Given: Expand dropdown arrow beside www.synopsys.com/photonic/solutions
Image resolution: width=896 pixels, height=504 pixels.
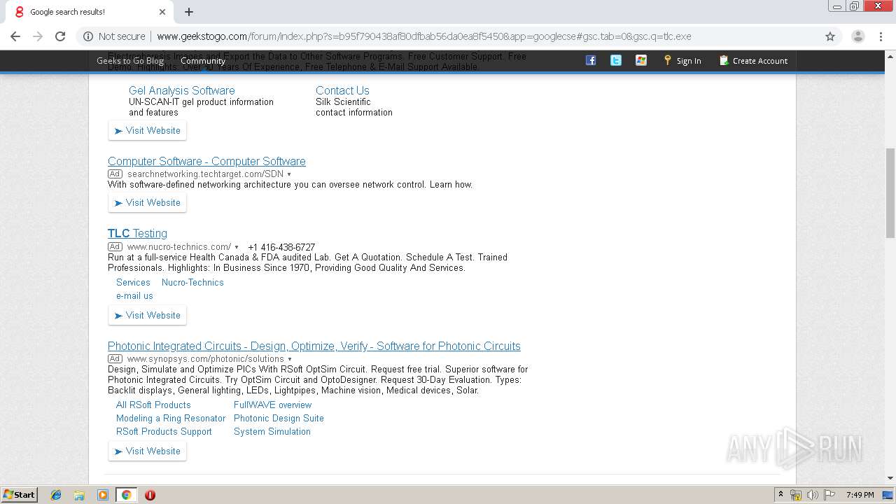Looking at the screenshot, I should (x=290, y=359).
